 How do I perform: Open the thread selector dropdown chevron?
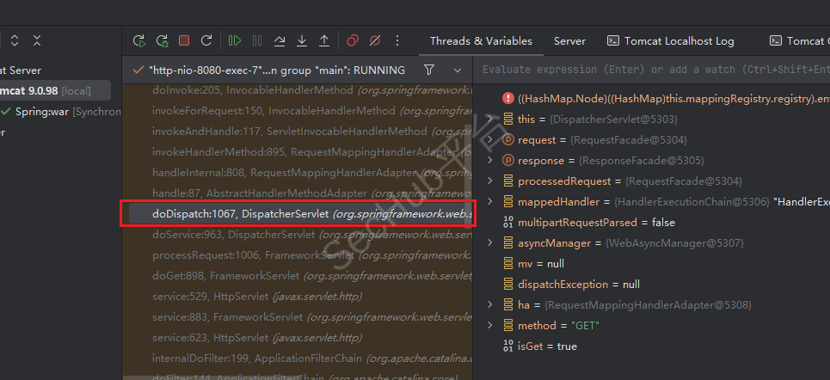[x=458, y=69]
